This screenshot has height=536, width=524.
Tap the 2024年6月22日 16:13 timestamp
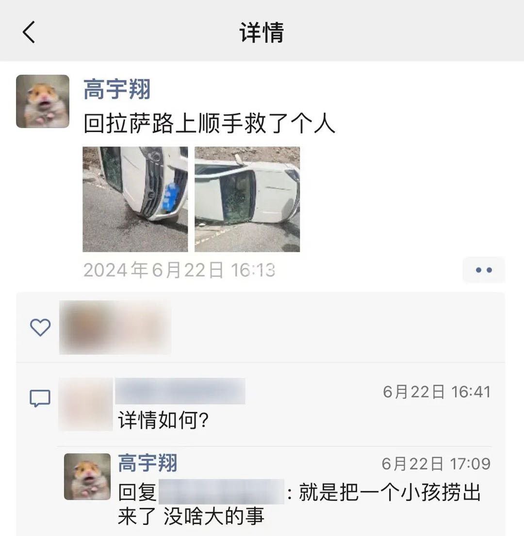[x=179, y=270]
